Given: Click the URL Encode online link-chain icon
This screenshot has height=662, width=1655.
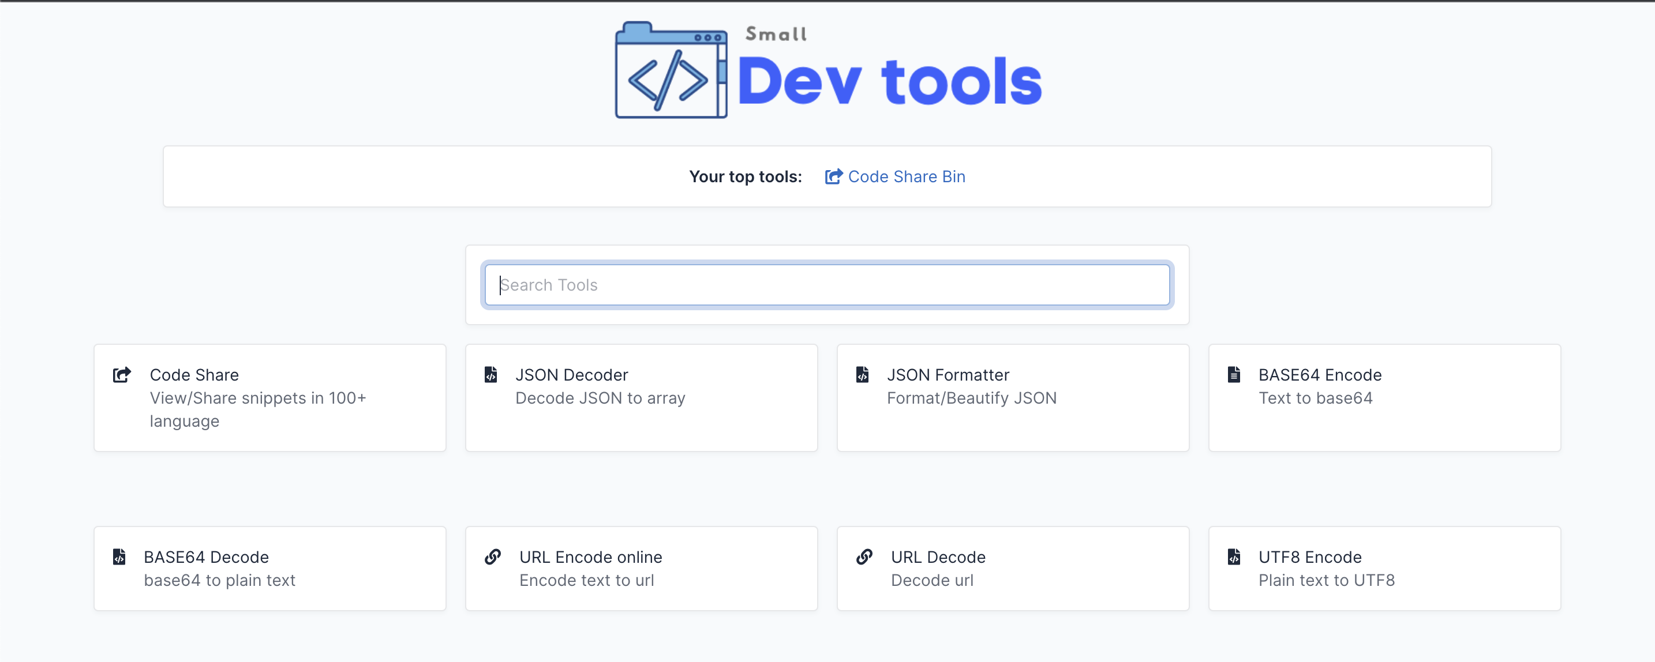Looking at the screenshot, I should (x=493, y=556).
